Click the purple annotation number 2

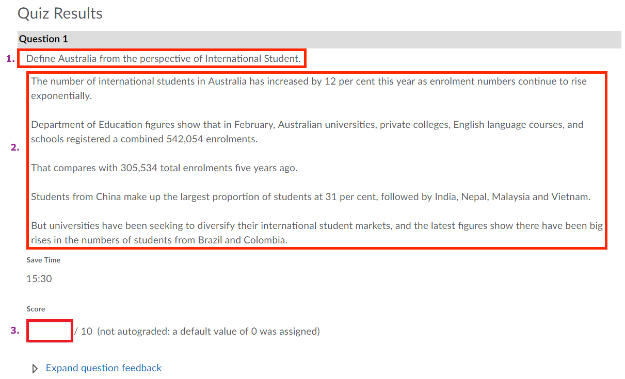click(15, 147)
